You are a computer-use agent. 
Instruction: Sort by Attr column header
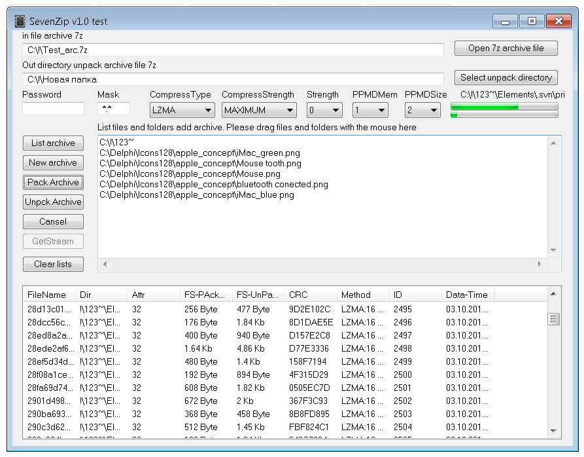(154, 295)
